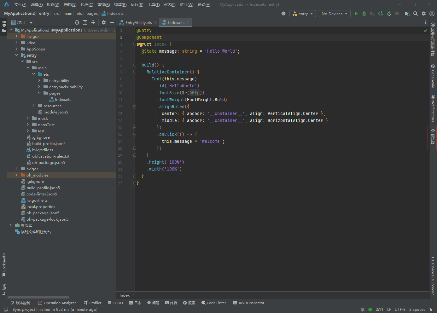Click the 2:11 caret position indicator
This screenshot has height=313, width=437.
click(x=379, y=310)
